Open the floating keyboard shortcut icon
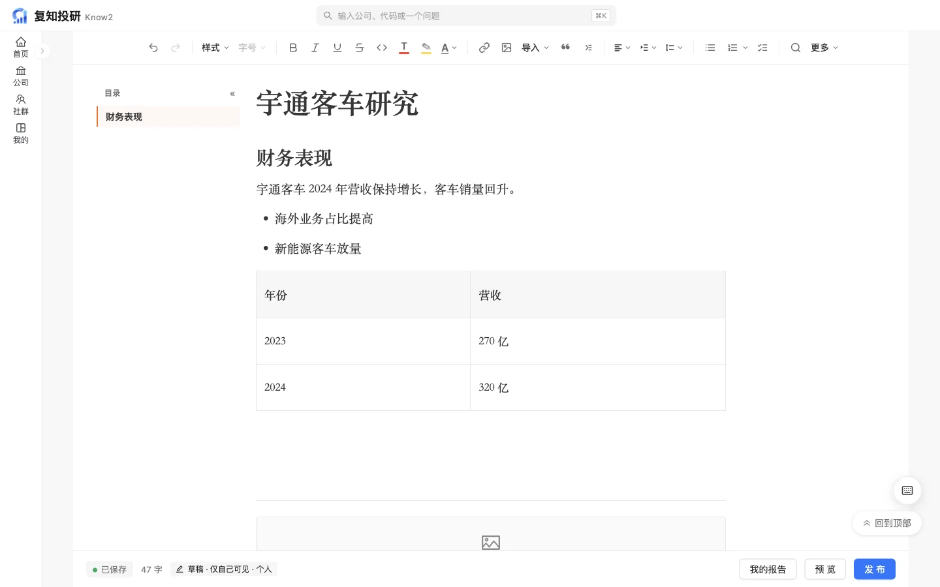The height and width of the screenshot is (587, 940). [907, 490]
